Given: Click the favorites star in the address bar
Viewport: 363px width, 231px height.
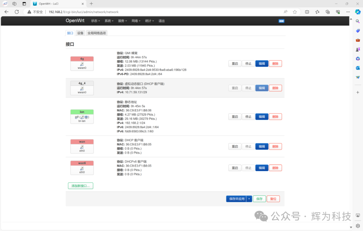Looking at the screenshot, I should (295, 12).
